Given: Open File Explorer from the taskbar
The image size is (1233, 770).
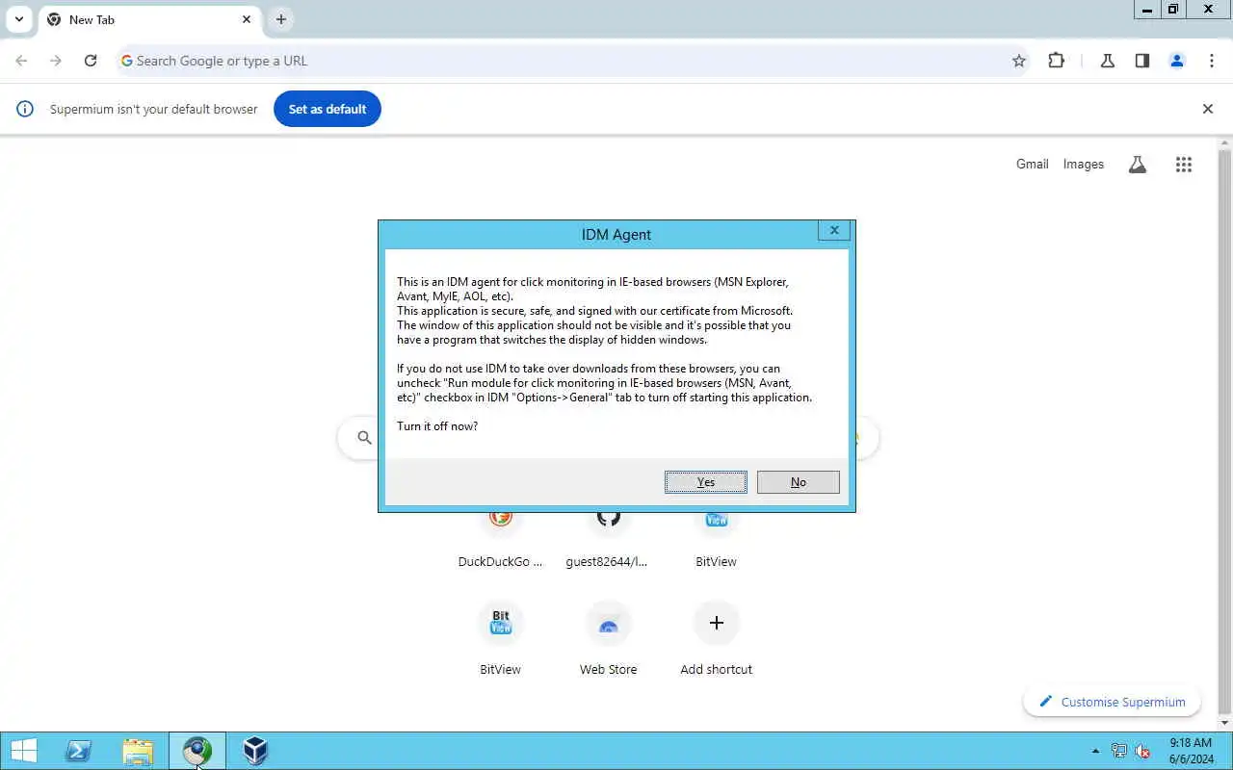Looking at the screenshot, I should [138, 751].
